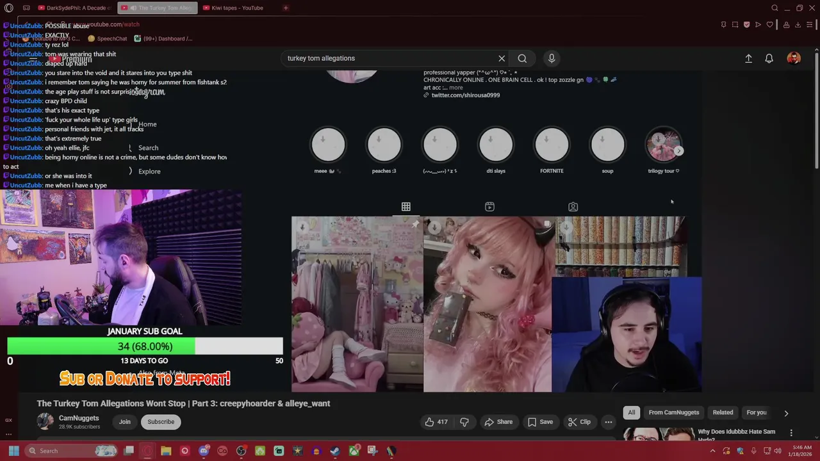Open browser downloads icon
This screenshot has height=461, width=820.
pyautogui.click(x=798, y=24)
